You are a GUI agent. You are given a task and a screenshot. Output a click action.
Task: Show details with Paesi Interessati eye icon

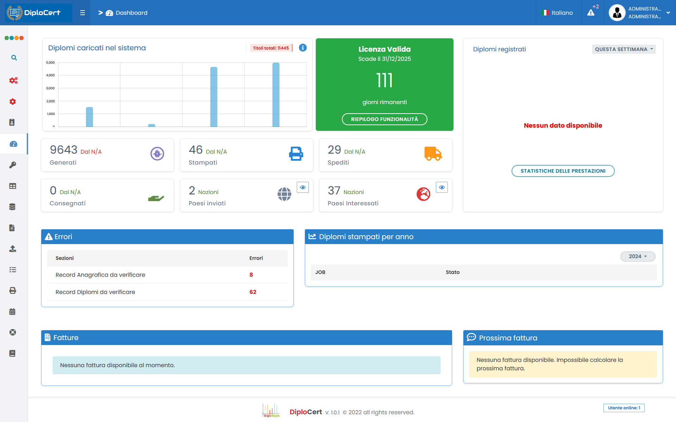(x=442, y=187)
